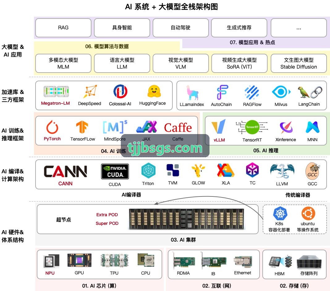
Task: Click the ellipsis box in top row
Action: click(x=299, y=28)
